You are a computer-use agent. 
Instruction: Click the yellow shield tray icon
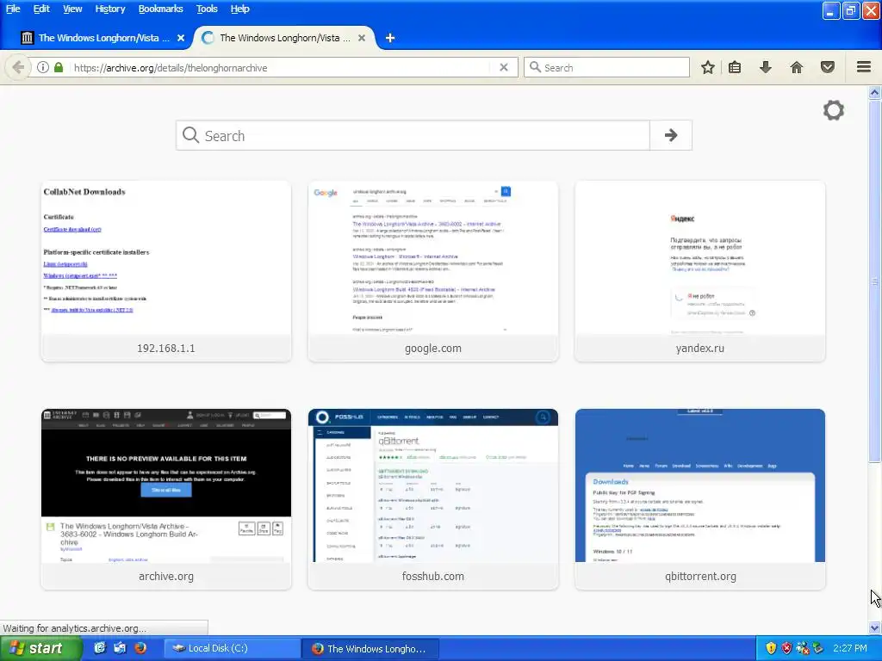tap(771, 648)
